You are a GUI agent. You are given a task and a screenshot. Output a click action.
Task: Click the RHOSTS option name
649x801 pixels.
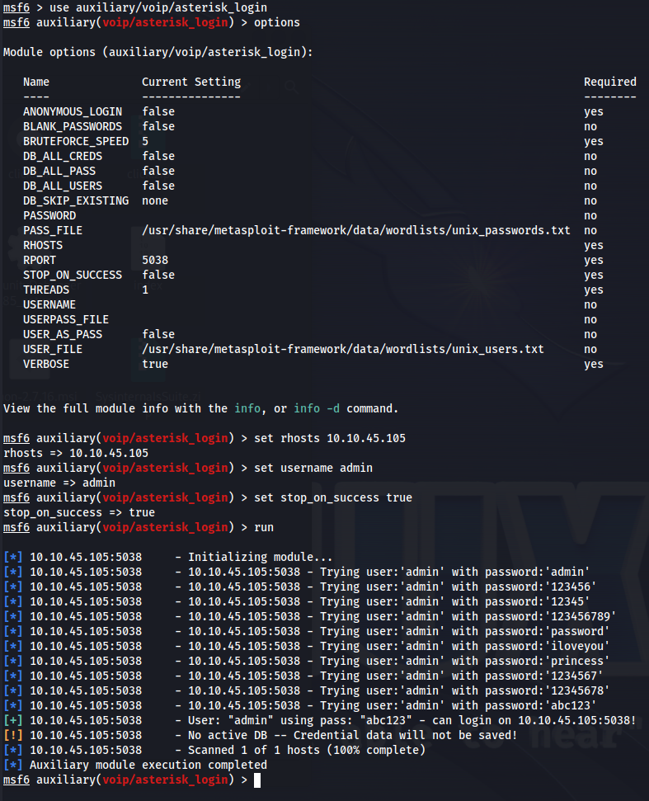(43, 245)
